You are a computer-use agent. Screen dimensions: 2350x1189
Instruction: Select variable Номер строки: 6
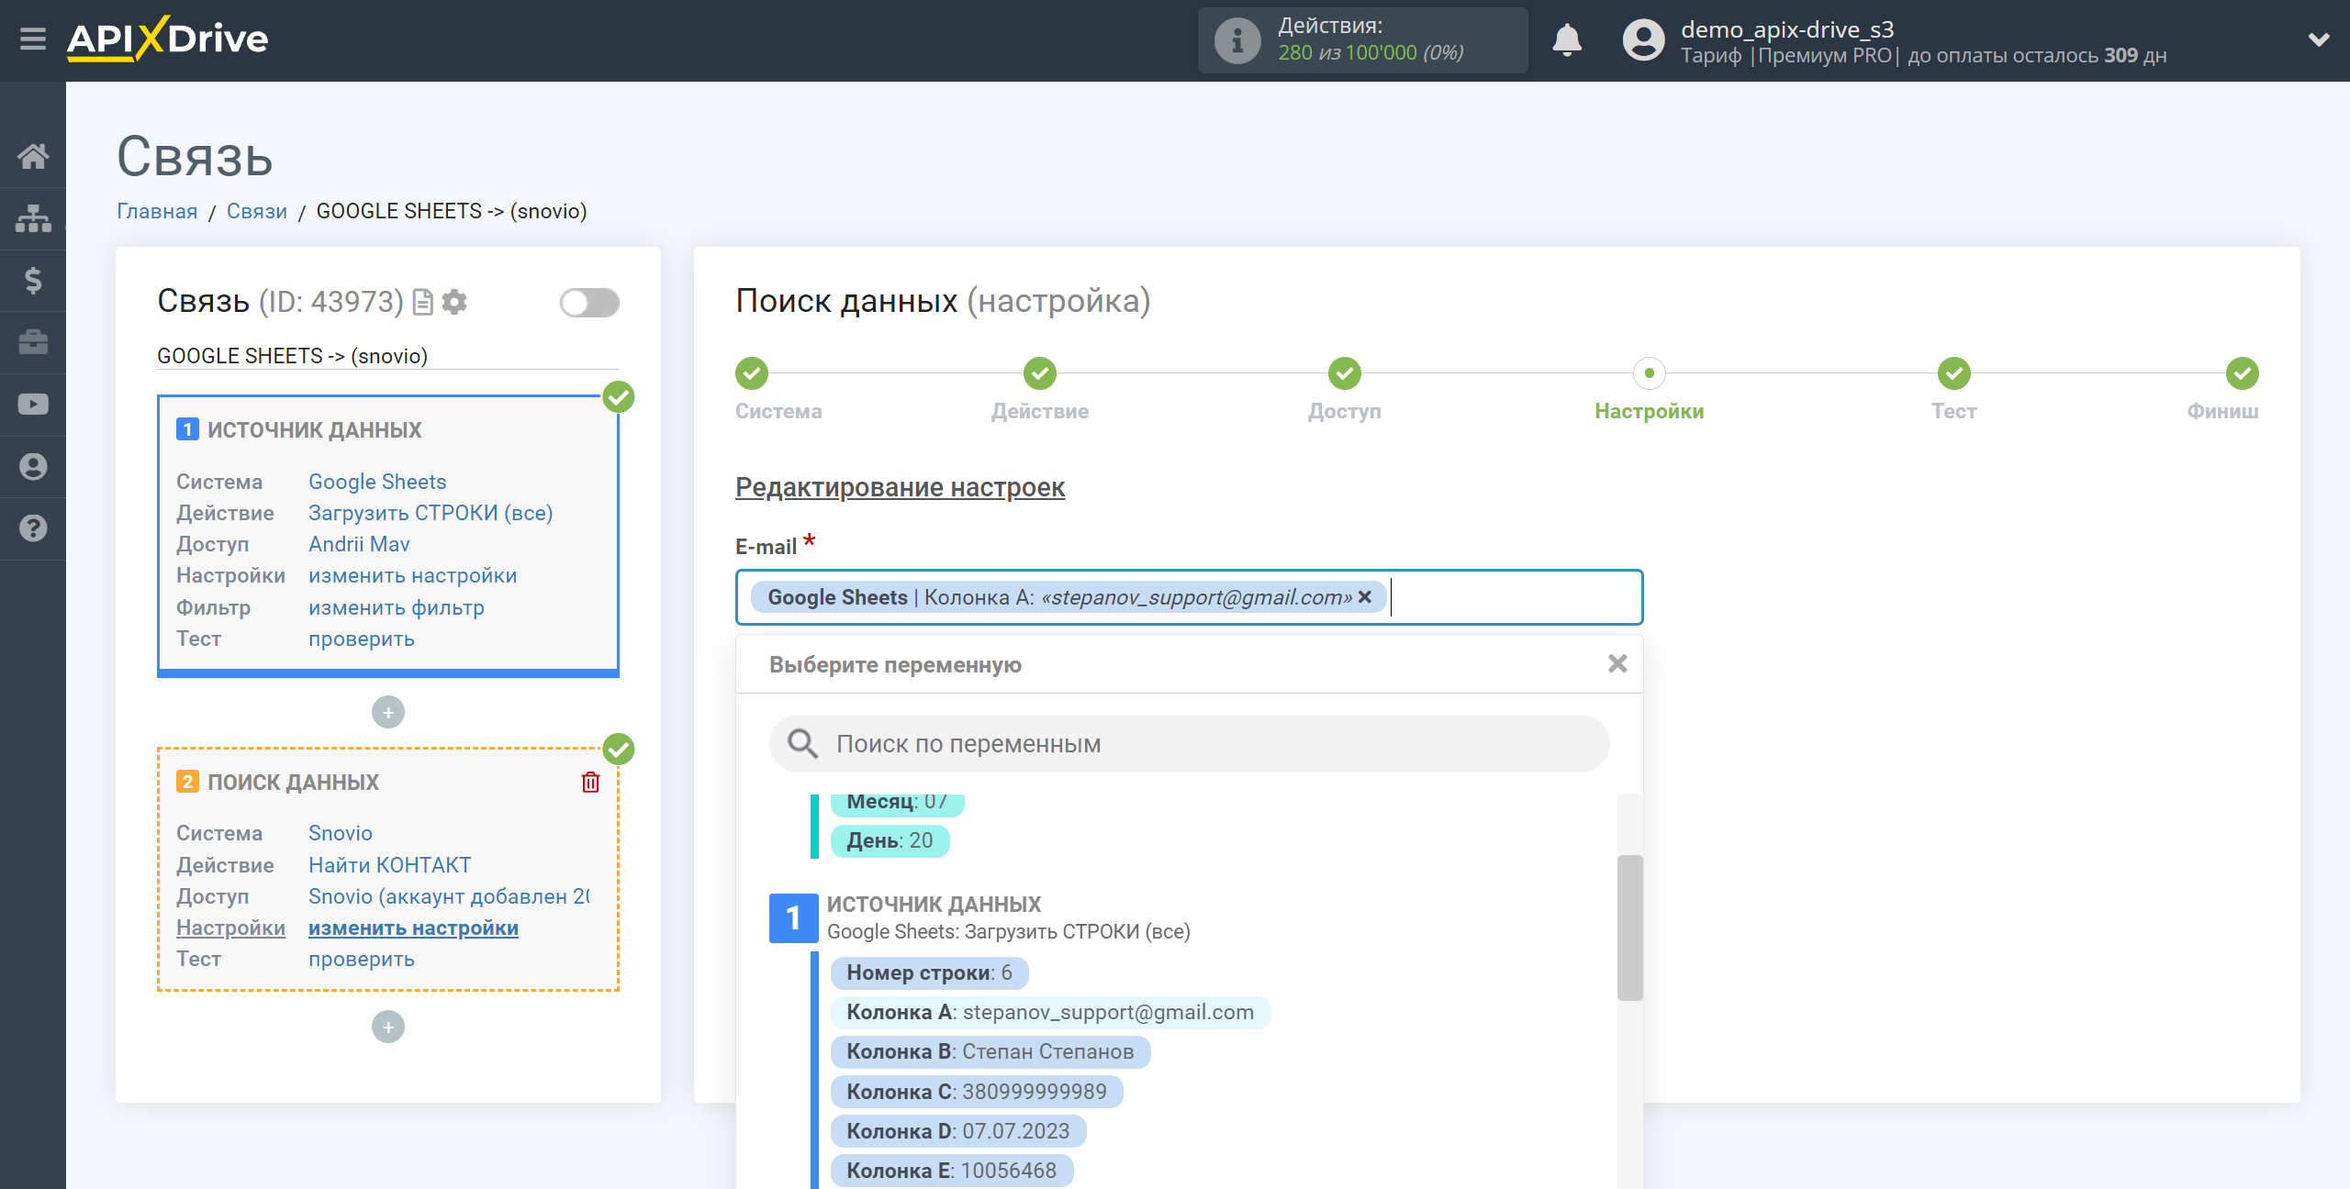click(929, 972)
